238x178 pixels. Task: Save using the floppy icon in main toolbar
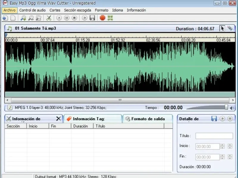point(92,18)
